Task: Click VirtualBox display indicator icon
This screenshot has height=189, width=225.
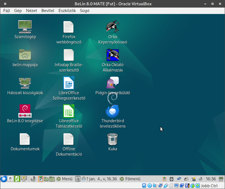Action: (x=176, y=186)
